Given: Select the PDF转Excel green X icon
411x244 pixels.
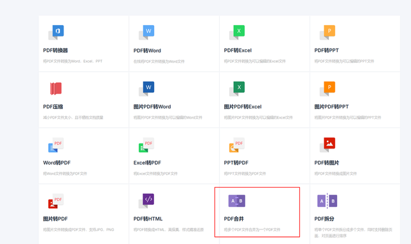Looking at the screenshot, I should coord(237,33).
